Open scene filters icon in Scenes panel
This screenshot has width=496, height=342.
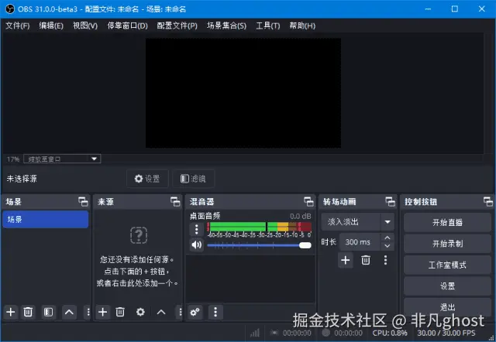[x=48, y=312]
